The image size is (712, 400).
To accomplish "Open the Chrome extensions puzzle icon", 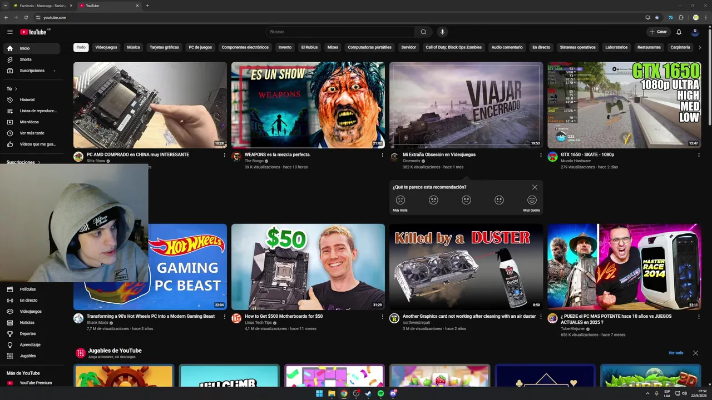I will point(681,17).
